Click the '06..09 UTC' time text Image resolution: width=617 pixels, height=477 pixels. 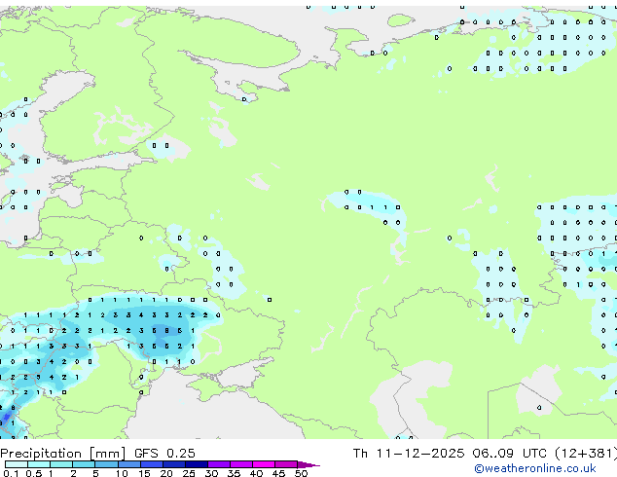[x=510, y=454]
